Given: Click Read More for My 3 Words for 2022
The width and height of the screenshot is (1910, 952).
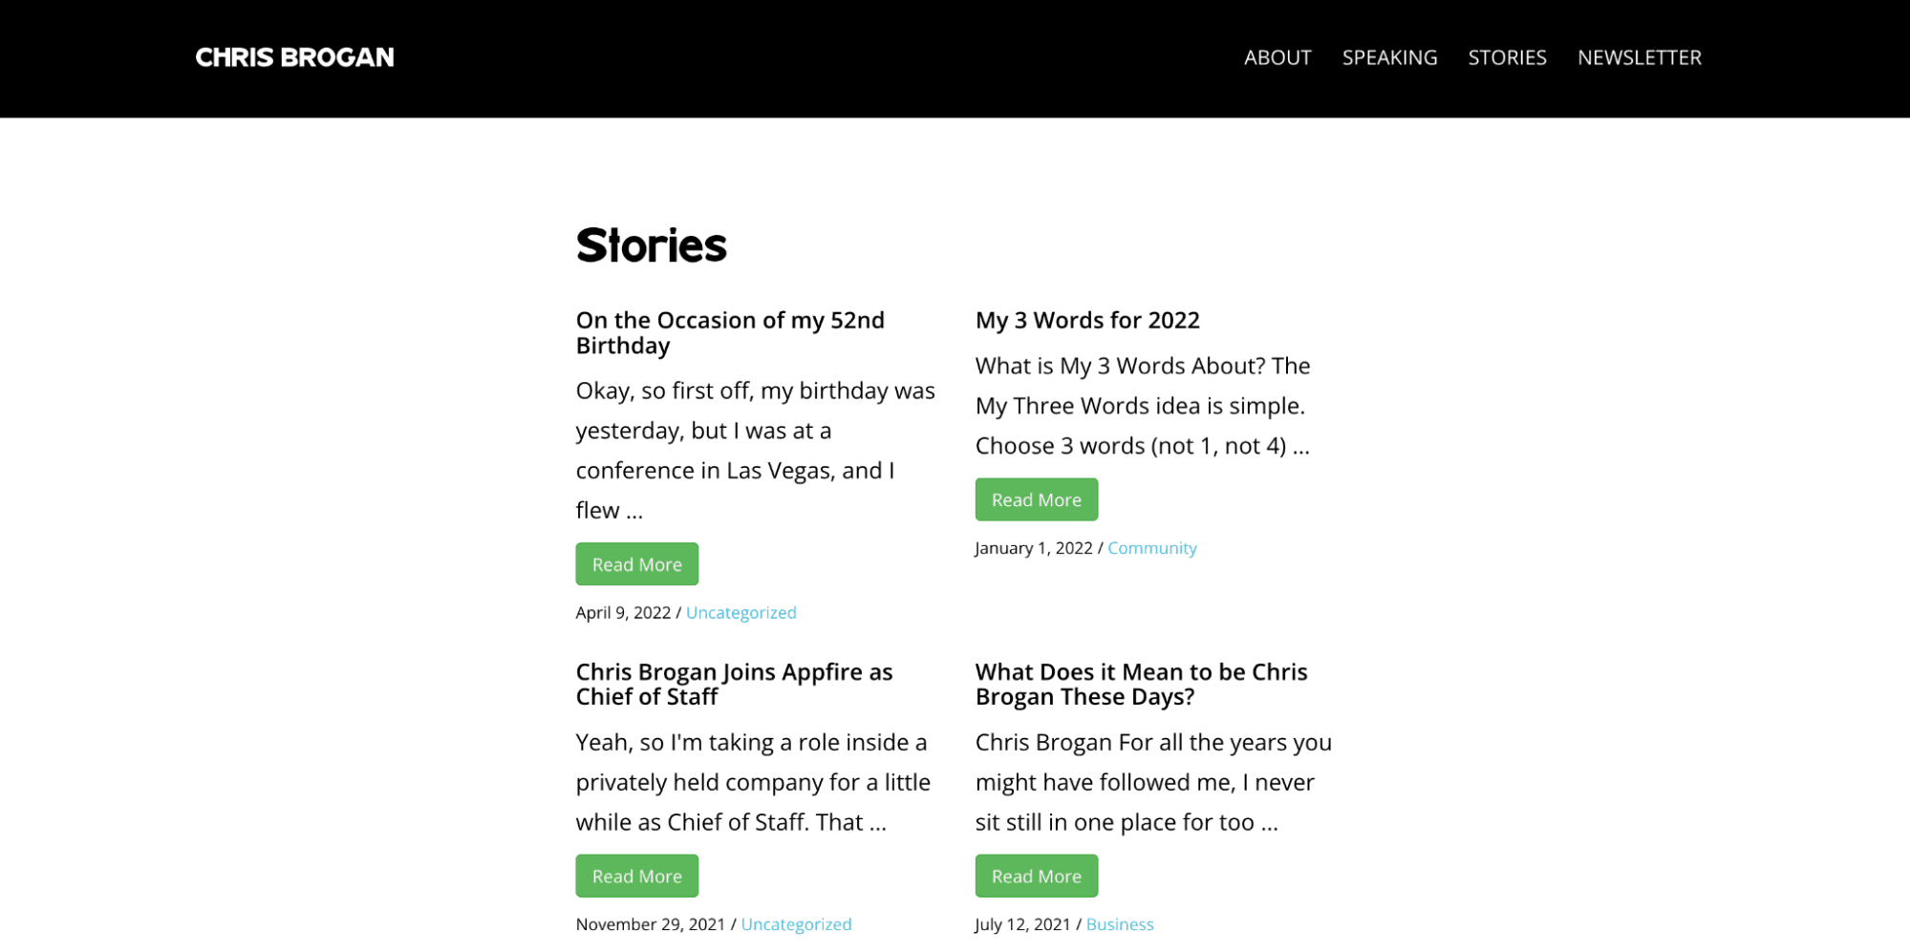Looking at the screenshot, I should [x=1036, y=498].
